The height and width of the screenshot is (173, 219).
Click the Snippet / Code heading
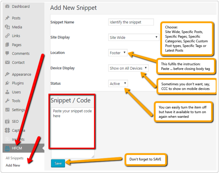coord(71,100)
